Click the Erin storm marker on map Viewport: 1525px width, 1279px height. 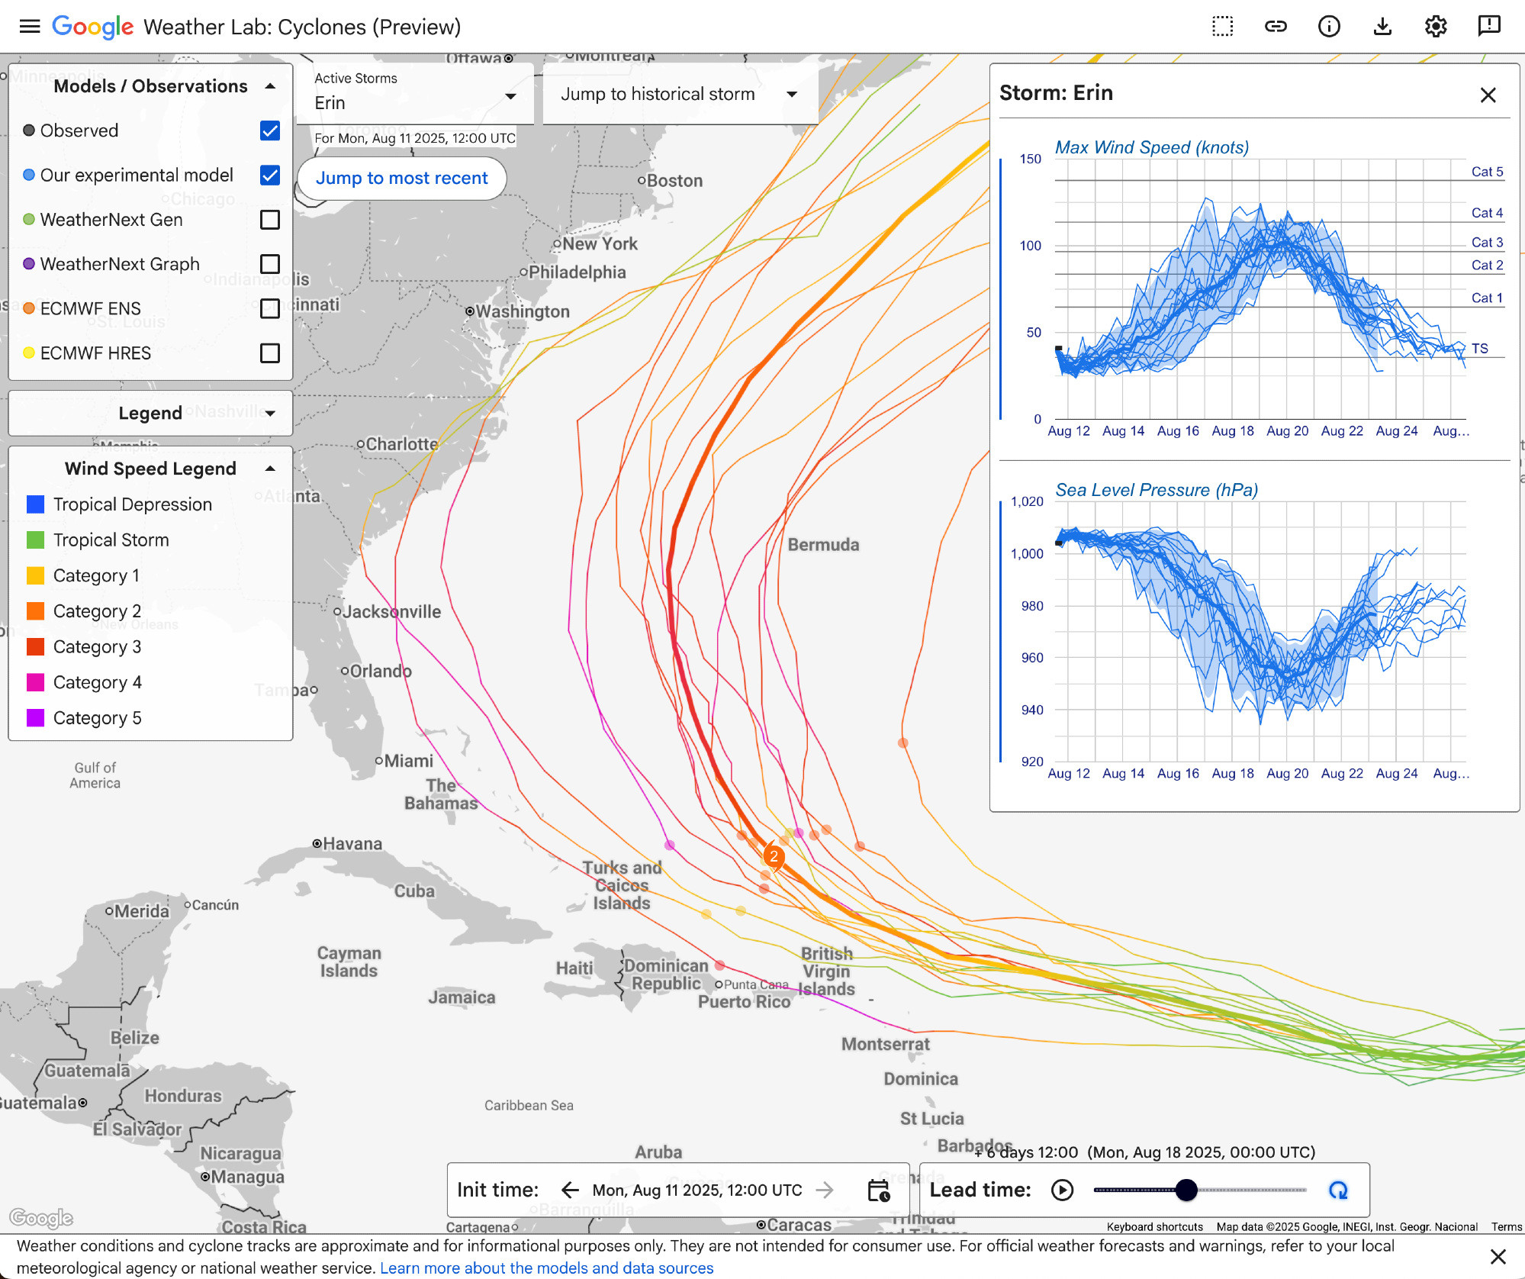(x=774, y=856)
